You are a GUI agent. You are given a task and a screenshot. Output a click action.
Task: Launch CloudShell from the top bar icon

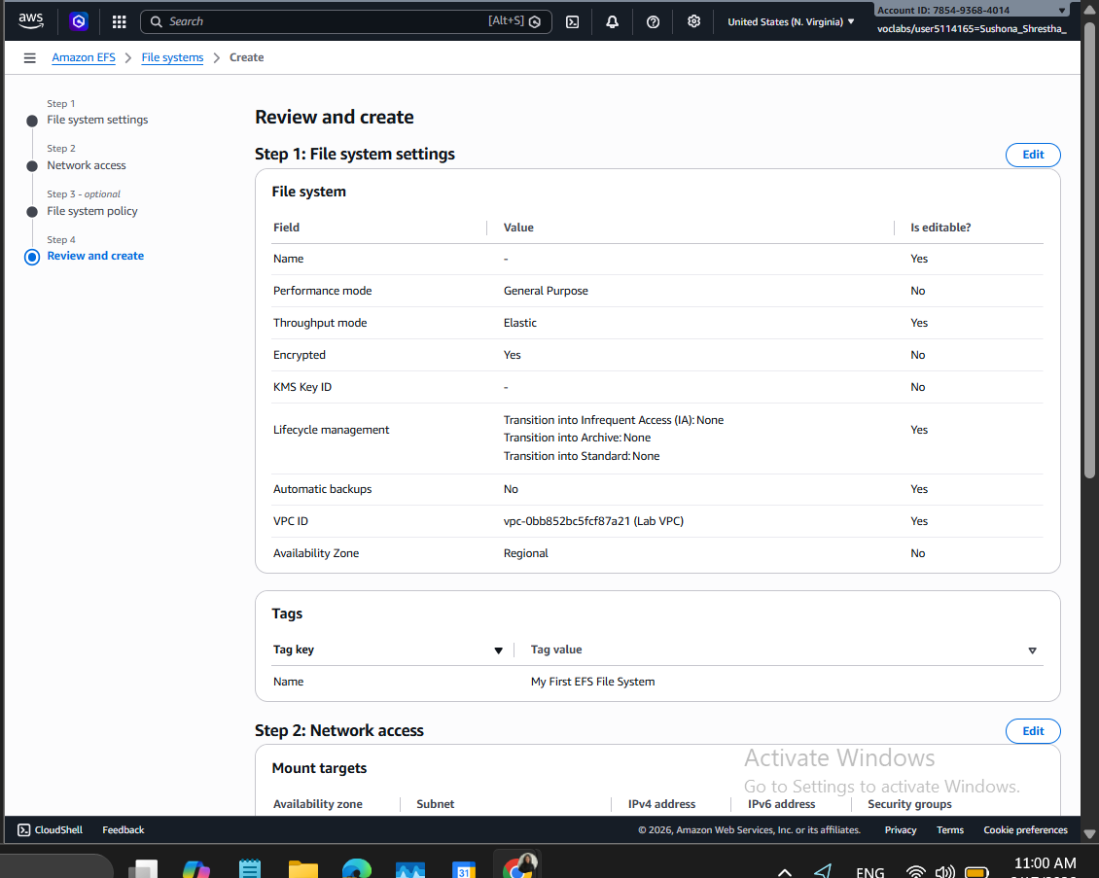coord(573,21)
